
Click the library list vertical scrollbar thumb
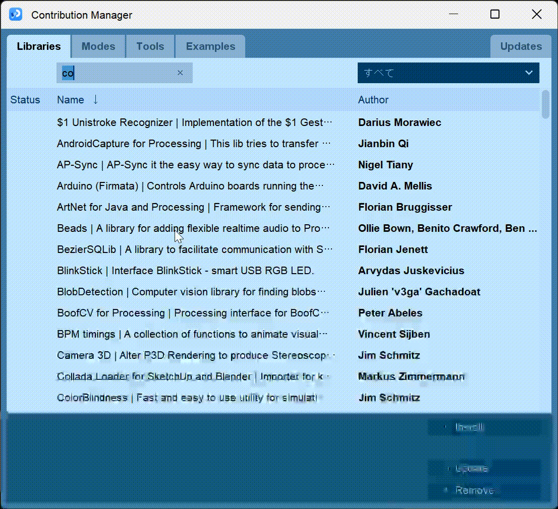tap(545, 104)
